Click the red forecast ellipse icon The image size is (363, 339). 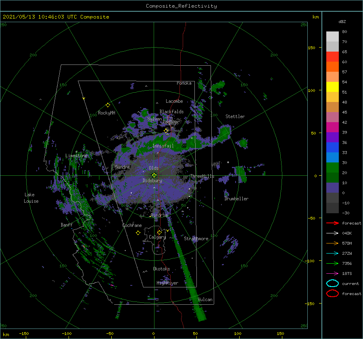[x=332, y=293]
